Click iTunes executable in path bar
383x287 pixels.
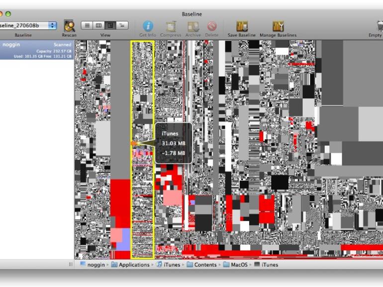(x=266, y=265)
